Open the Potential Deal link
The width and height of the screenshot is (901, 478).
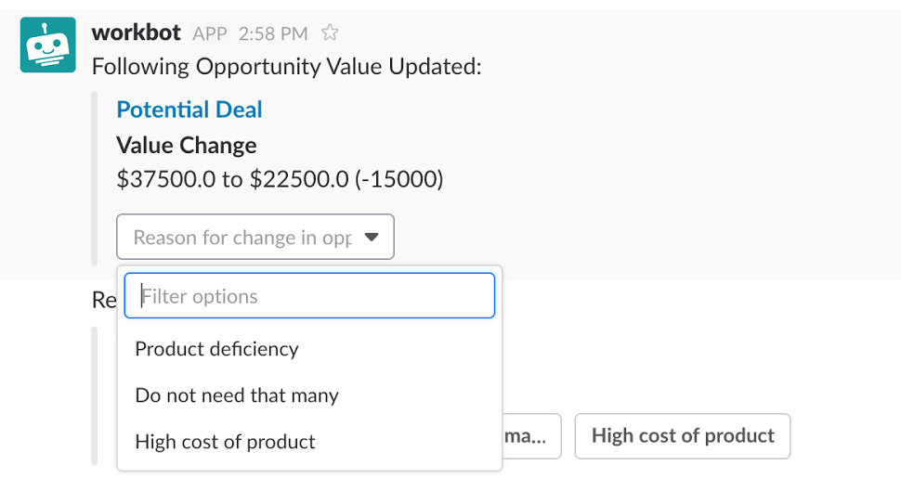[189, 110]
